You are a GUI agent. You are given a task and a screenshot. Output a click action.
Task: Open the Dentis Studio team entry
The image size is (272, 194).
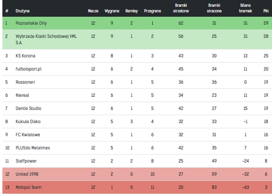click(28, 108)
